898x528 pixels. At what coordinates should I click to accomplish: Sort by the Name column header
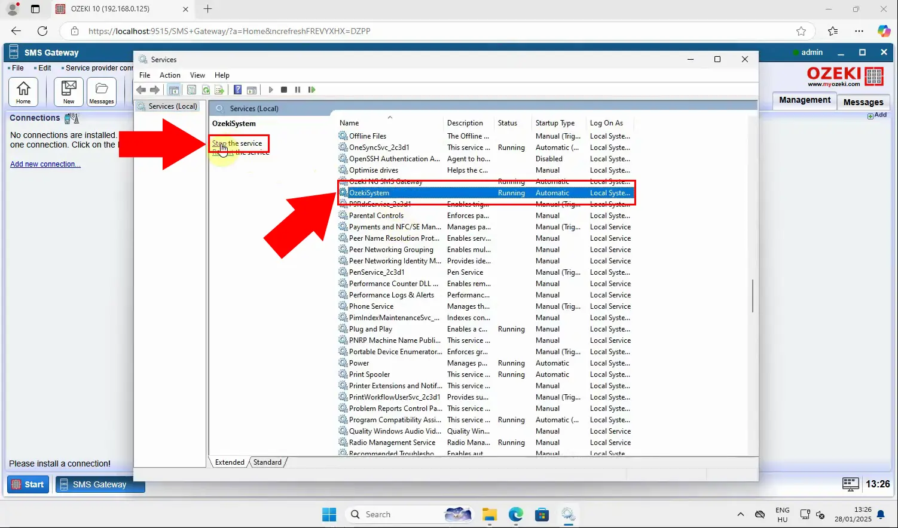tap(349, 123)
